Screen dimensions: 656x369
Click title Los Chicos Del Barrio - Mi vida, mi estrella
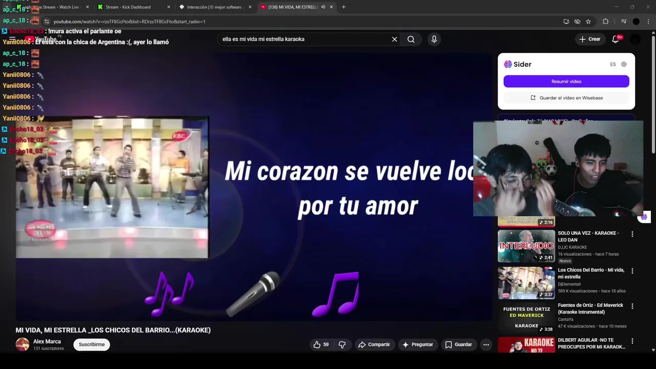click(x=590, y=273)
